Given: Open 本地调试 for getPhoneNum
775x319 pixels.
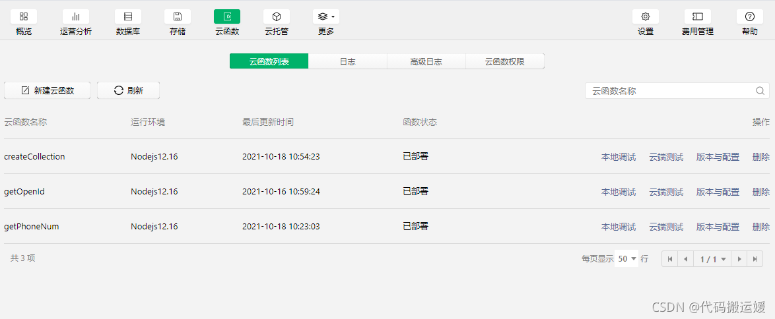Looking at the screenshot, I should [x=619, y=227].
